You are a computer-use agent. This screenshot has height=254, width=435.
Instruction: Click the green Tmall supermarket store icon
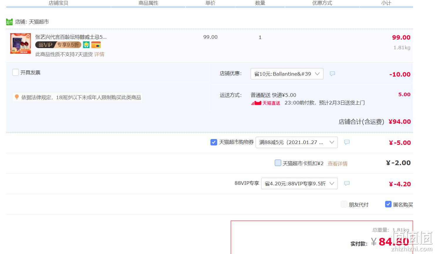point(9,22)
